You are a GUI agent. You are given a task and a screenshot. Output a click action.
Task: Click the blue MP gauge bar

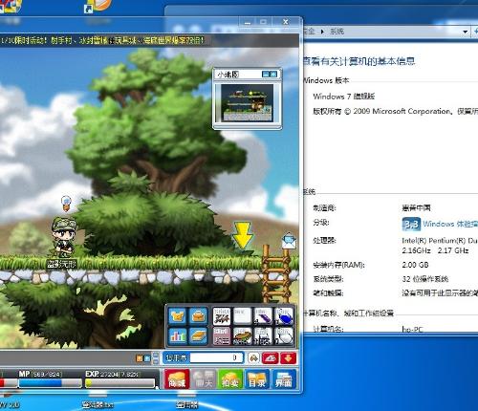pyautogui.click(x=51, y=383)
